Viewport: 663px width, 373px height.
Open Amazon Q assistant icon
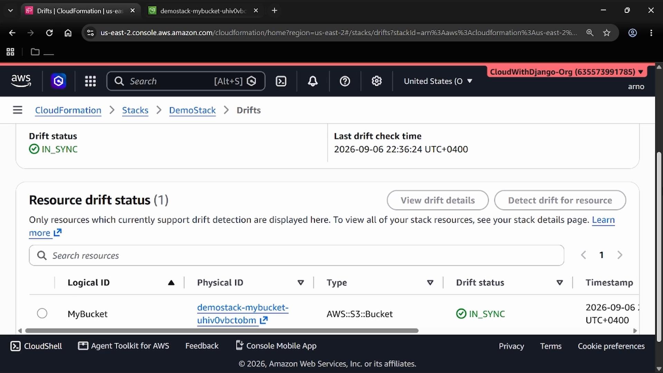[59, 81]
